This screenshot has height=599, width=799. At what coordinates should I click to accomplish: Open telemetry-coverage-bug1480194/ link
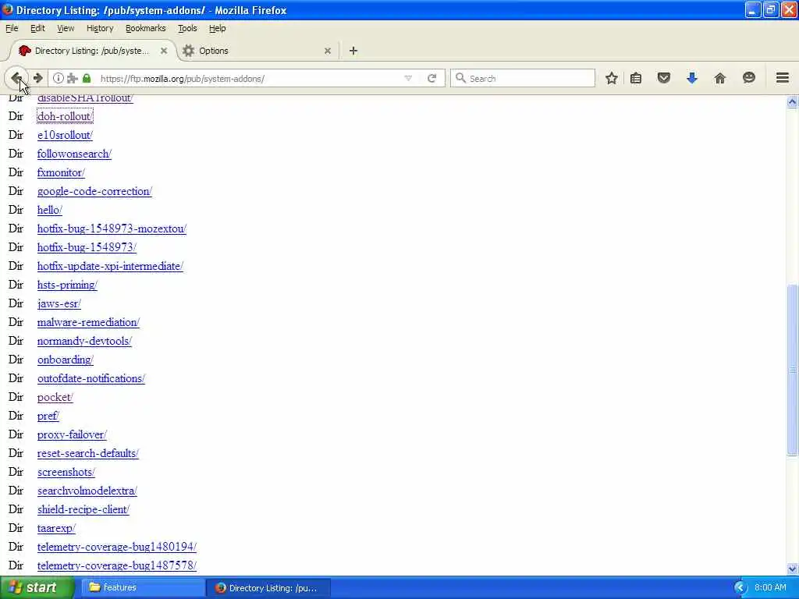[117, 547]
